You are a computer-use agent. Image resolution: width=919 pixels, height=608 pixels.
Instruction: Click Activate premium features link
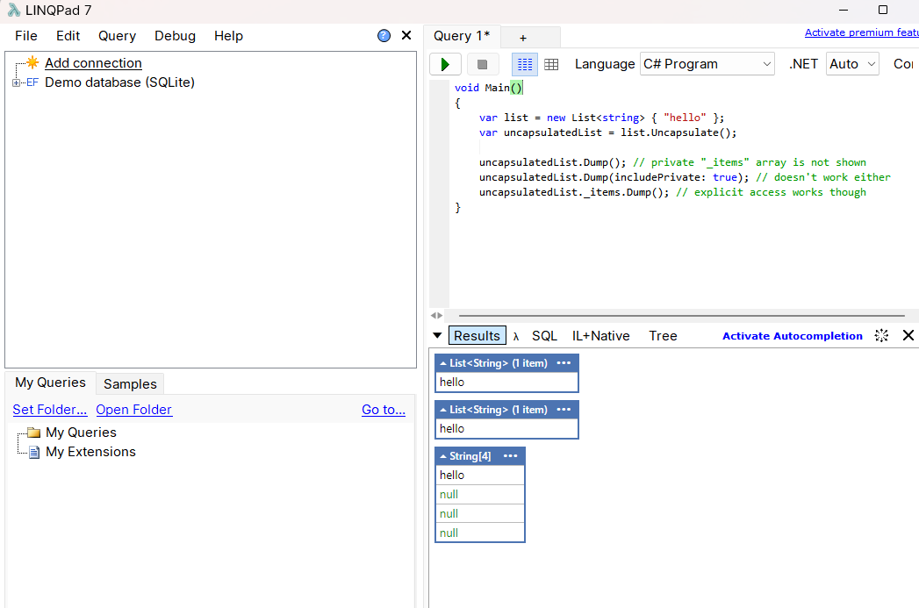(x=862, y=32)
